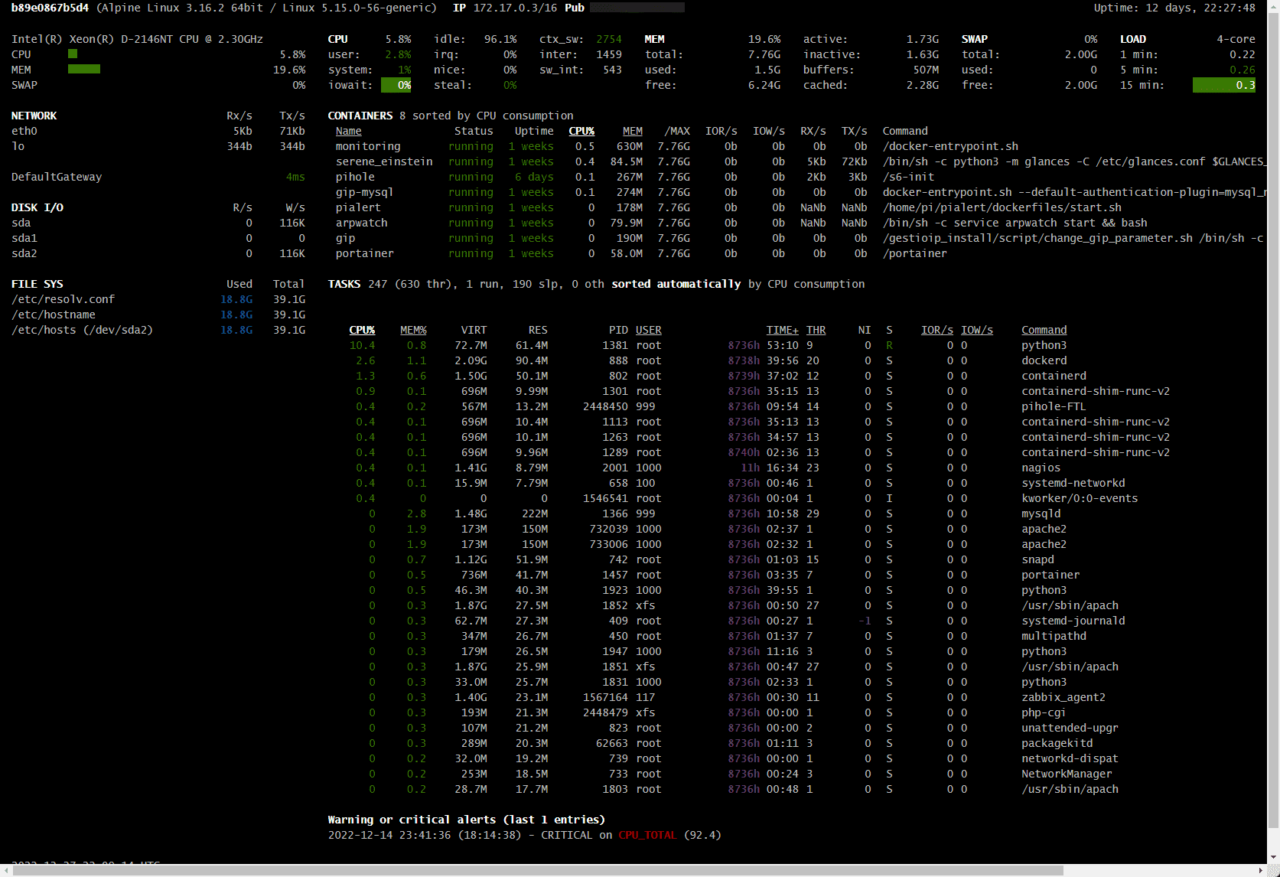Click the DISK I/O section title
The height and width of the screenshot is (877, 1280).
click(37, 207)
